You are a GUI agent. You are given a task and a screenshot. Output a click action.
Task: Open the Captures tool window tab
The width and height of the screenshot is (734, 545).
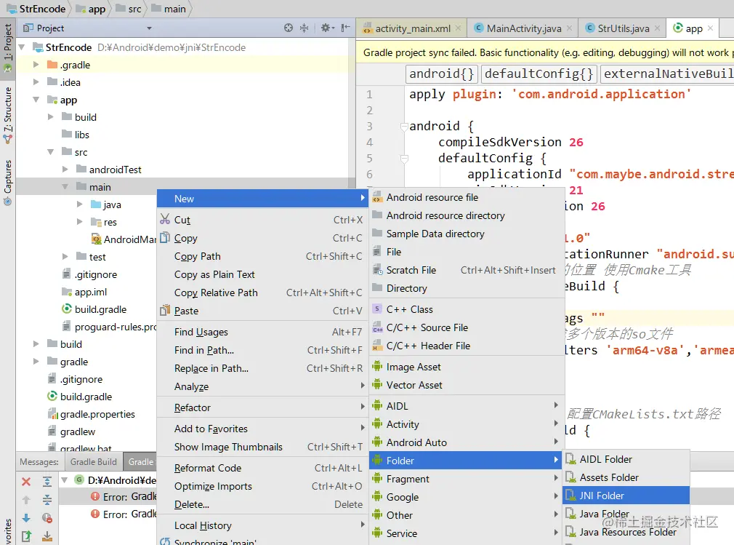(x=8, y=183)
